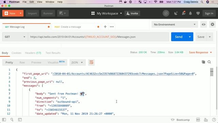Open the Help menu
The width and height of the screenshot is (218, 123).
click(60, 2)
